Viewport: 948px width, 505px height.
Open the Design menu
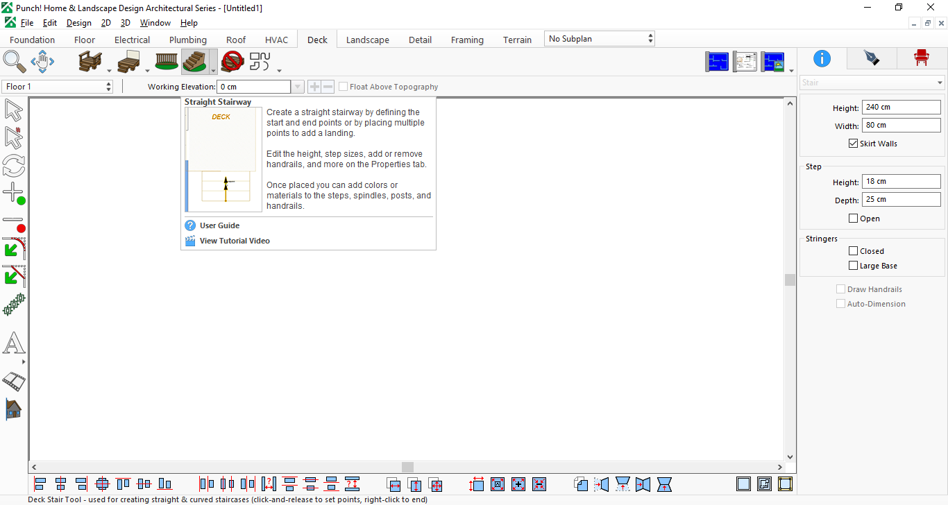pyautogui.click(x=79, y=23)
